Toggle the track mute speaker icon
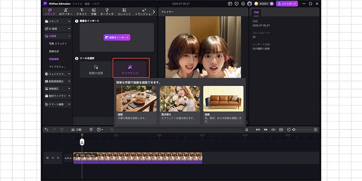The height and width of the screenshot is (181, 362). point(58,158)
